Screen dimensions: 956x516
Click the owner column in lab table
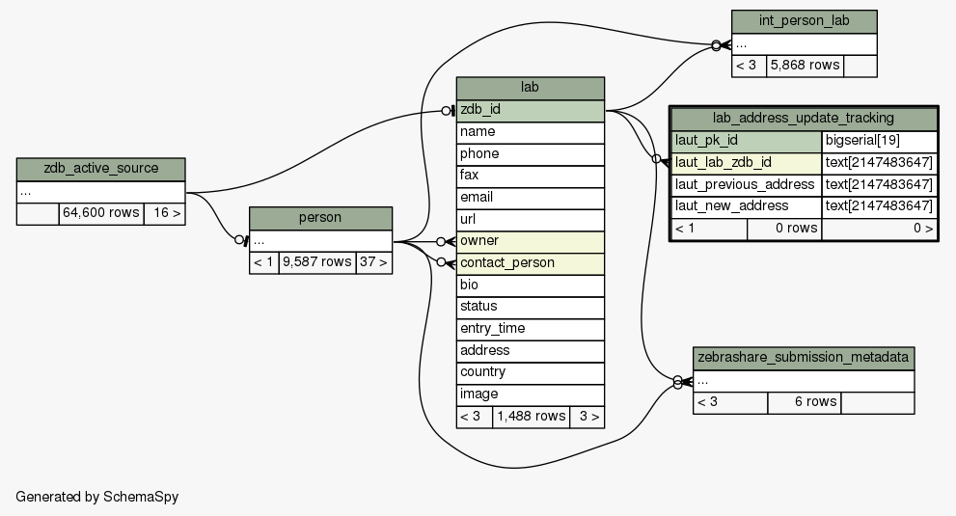point(530,241)
